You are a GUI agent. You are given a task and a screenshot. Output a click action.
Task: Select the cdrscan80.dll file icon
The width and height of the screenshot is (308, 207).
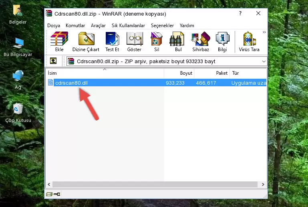coord(50,83)
